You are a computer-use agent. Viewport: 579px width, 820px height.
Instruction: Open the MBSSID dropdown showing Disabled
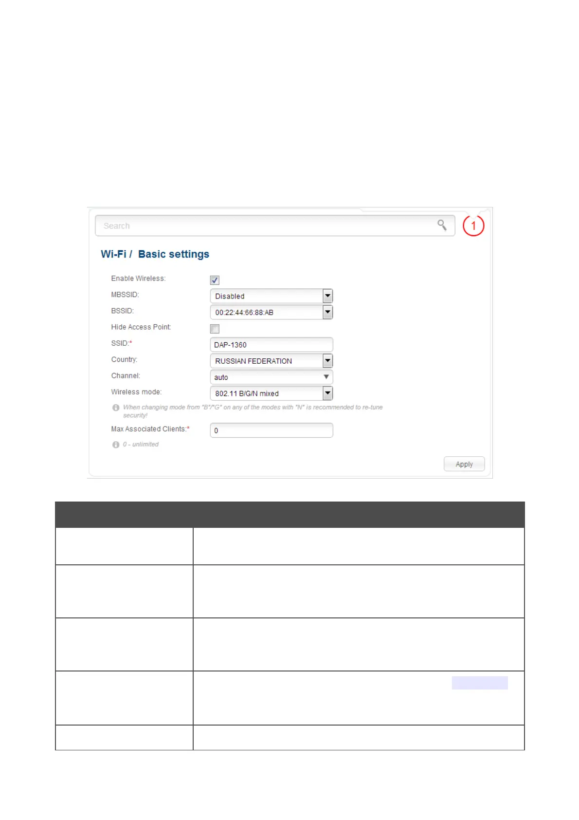271,296
